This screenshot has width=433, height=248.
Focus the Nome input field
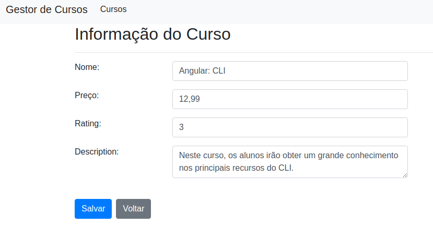coord(290,71)
